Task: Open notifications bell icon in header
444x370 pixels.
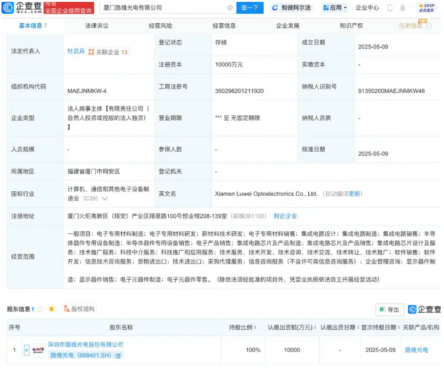Action: click(403, 8)
